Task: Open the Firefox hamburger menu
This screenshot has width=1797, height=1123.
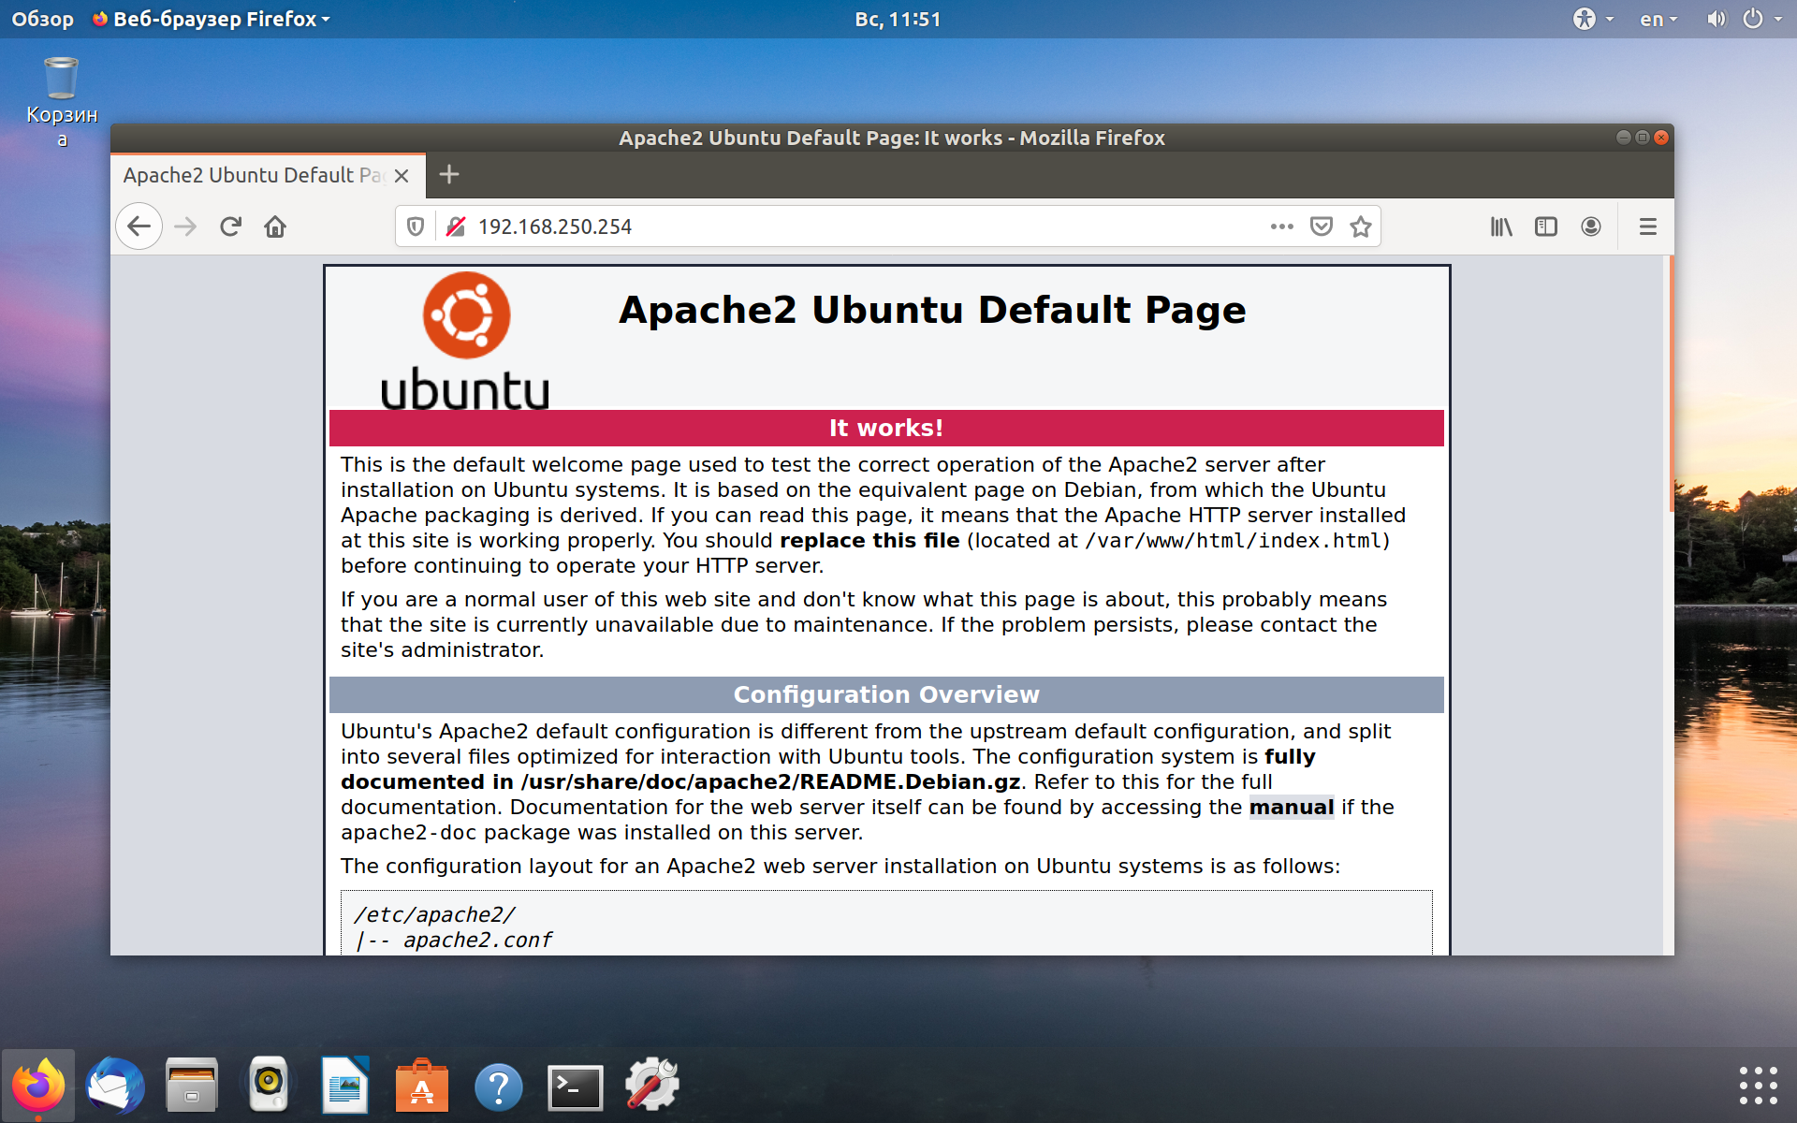Action: (1648, 226)
